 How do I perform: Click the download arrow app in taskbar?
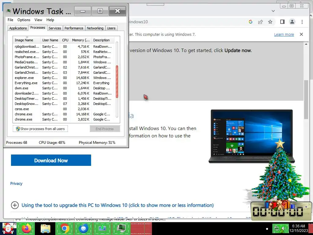pyautogui.click(x=102, y=228)
